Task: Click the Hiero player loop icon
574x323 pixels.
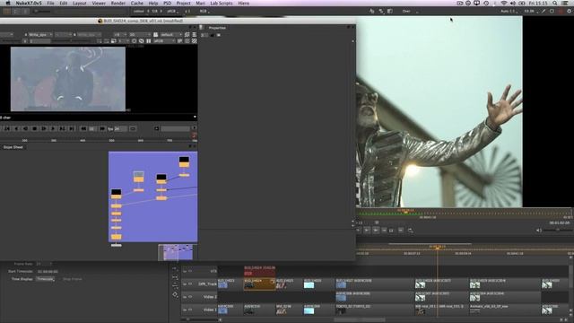Action: pos(411,231)
